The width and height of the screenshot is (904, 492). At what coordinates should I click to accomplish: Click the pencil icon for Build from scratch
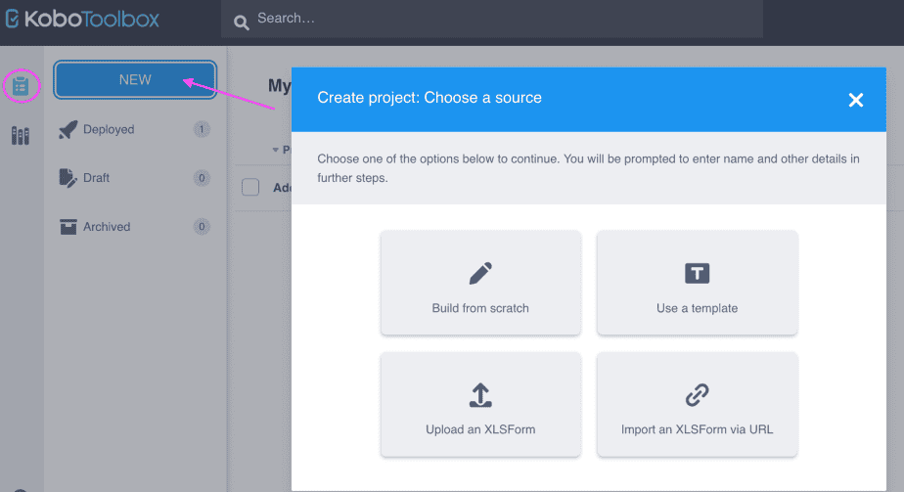coord(480,273)
